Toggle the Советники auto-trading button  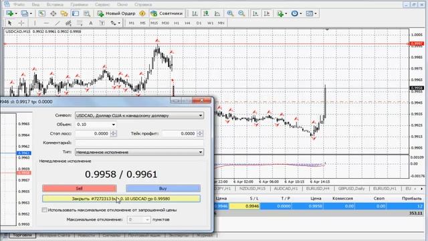(167, 13)
